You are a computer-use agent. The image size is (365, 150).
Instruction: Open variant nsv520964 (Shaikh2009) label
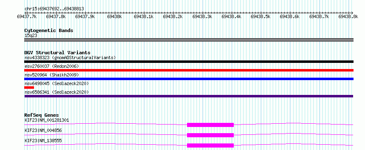tap(52, 75)
